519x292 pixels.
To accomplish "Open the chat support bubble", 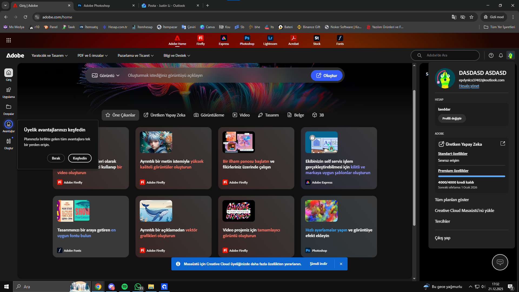I will coord(500,262).
